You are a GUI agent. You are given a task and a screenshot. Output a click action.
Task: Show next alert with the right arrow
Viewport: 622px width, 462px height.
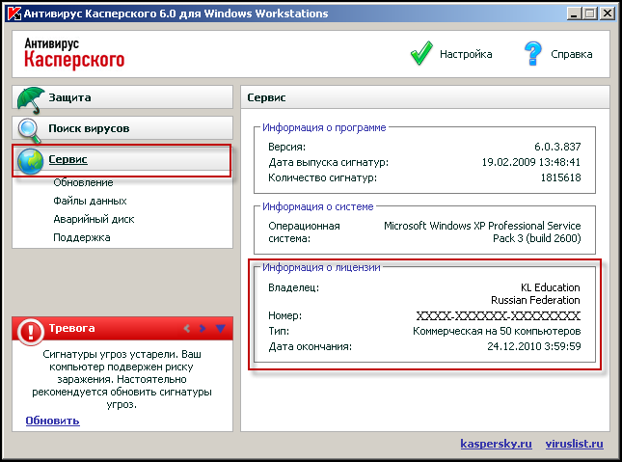click(203, 329)
